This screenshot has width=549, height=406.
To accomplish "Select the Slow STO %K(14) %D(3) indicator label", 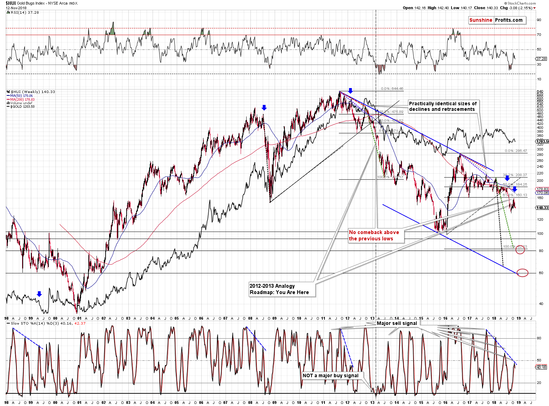I will (45, 323).
